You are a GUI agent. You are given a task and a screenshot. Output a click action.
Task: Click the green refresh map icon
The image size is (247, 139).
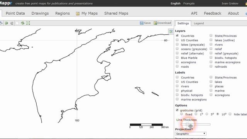pos(23,23)
